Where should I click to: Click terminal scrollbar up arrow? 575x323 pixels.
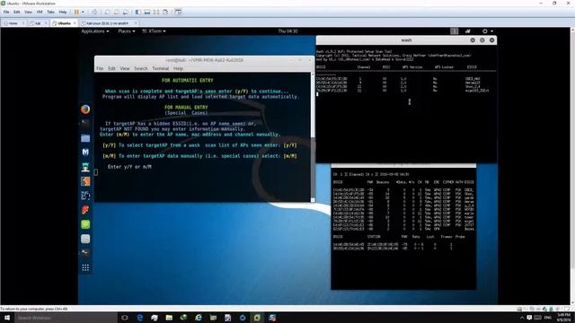tap(313, 74)
